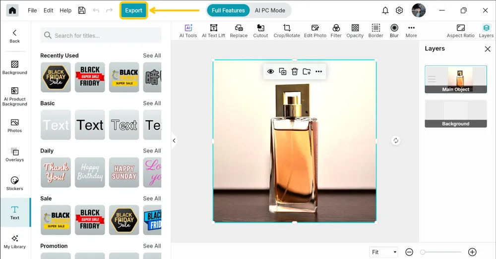Duplicate the selected object
The image size is (496, 259).
click(283, 72)
